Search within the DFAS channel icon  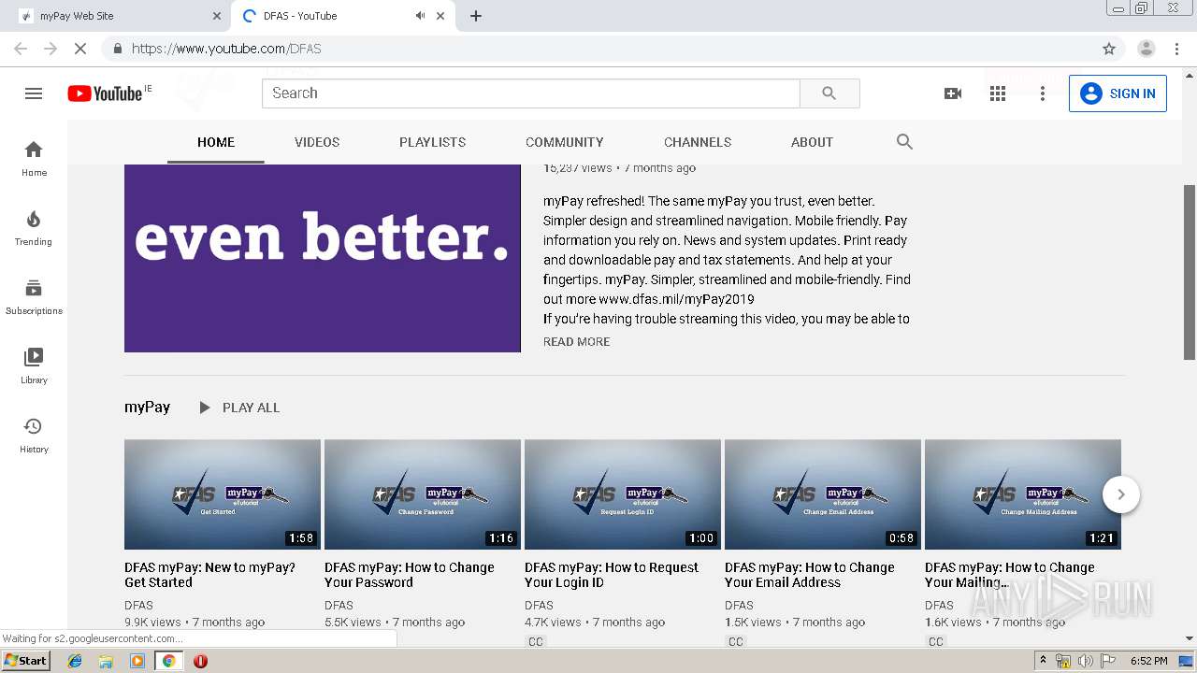[x=904, y=142]
